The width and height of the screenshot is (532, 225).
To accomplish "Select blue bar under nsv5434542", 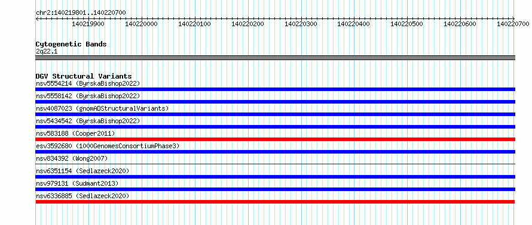I will point(275,127).
